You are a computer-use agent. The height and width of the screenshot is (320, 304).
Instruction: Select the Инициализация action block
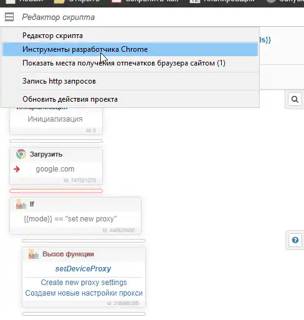coord(56,120)
